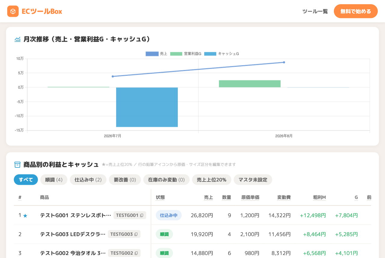Click the 状態 column header
The height and width of the screenshot is (258, 385).
click(x=160, y=197)
